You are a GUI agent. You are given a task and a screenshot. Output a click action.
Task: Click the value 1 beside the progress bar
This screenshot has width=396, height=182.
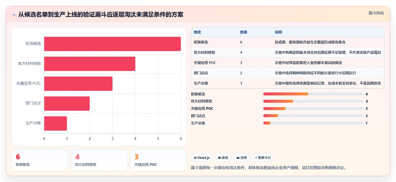click(x=367, y=123)
